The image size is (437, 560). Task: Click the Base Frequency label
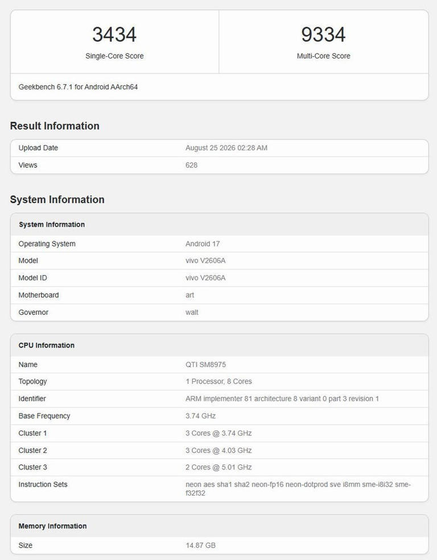click(x=44, y=416)
